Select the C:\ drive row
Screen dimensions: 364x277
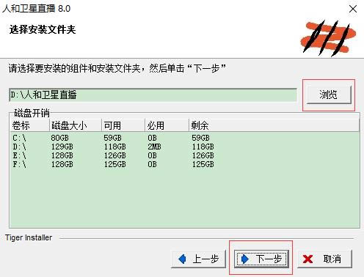click(185, 138)
